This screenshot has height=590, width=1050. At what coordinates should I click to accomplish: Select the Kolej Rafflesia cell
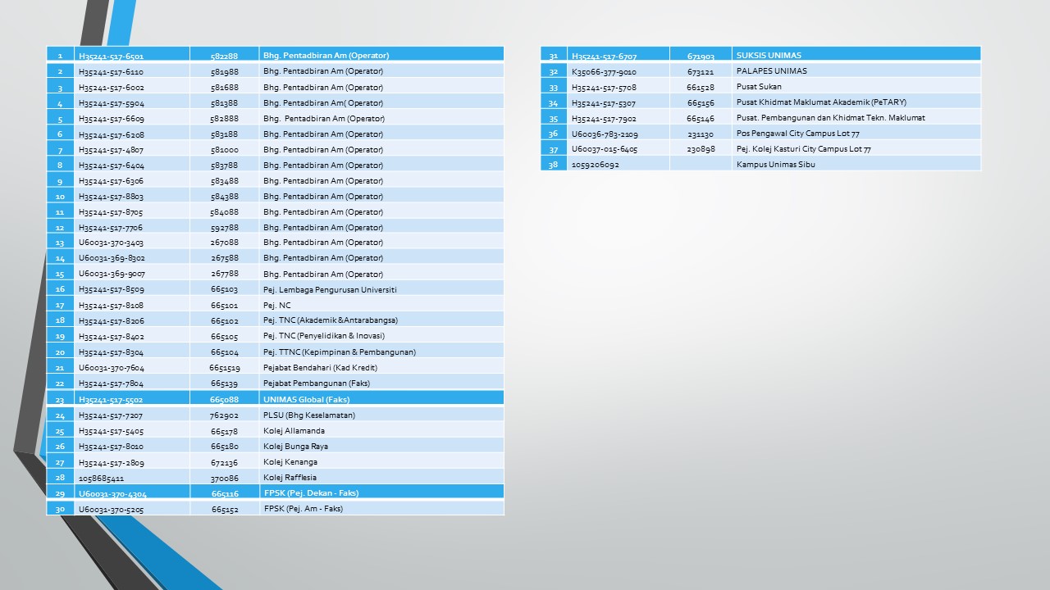pyautogui.click(x=290, y=478)
